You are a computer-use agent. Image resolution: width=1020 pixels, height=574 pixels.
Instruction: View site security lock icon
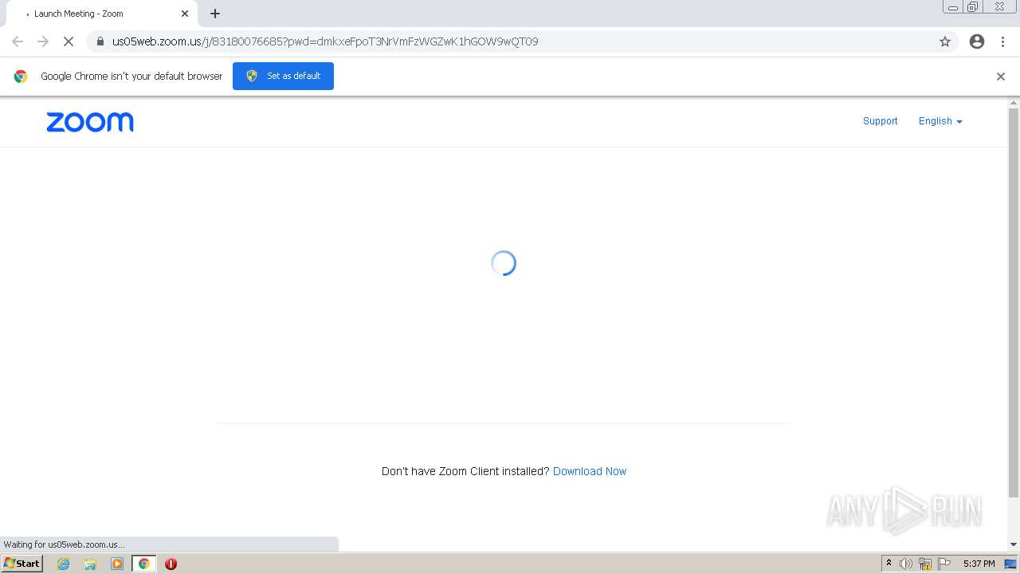(x=100, y=41)
